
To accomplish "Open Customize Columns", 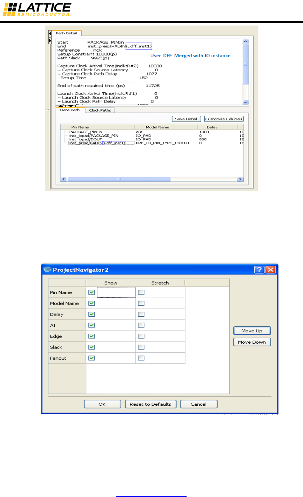I will pos(224,119).
